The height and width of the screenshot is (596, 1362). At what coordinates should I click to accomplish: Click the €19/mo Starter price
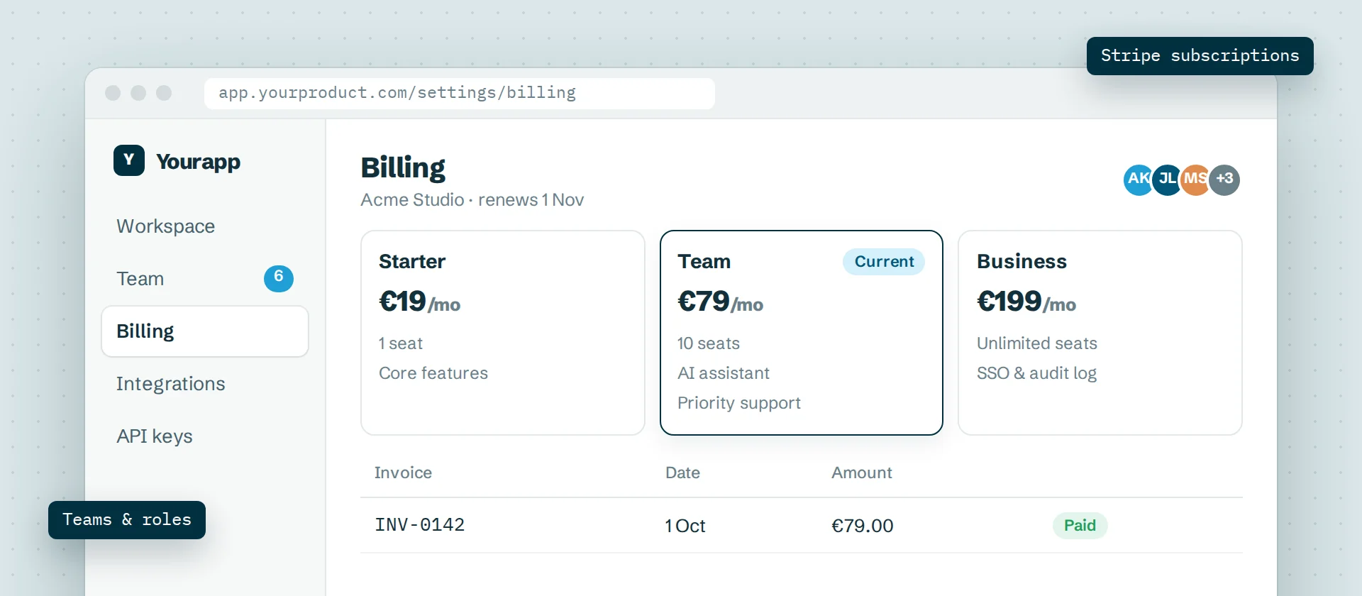(420, 302)
